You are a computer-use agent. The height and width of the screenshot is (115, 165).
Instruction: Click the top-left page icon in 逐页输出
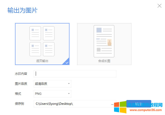click(35, 33)
